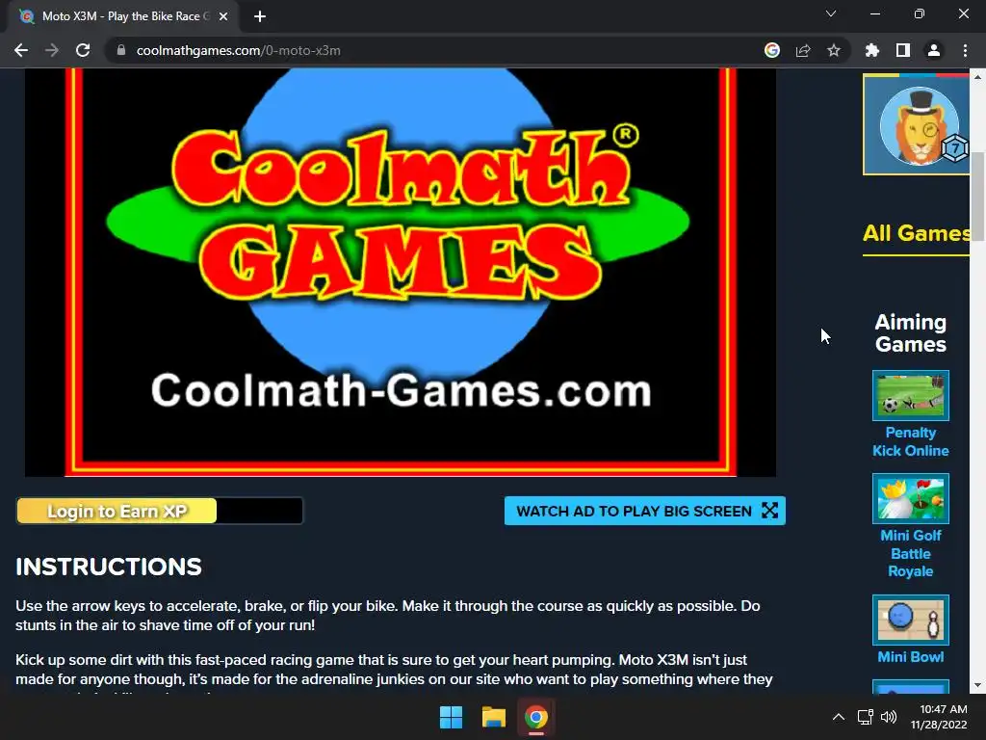Bookmark this page with the star
Image resolution: width=986 pixels, height=740 pixels.
click(x=834, y=50)
